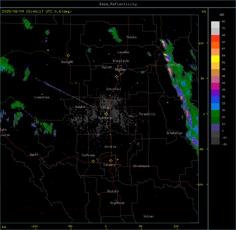This screenshot has width=236, height=230.
Task: Click the Okotoks city label
Action: click(x=113, y=191)
